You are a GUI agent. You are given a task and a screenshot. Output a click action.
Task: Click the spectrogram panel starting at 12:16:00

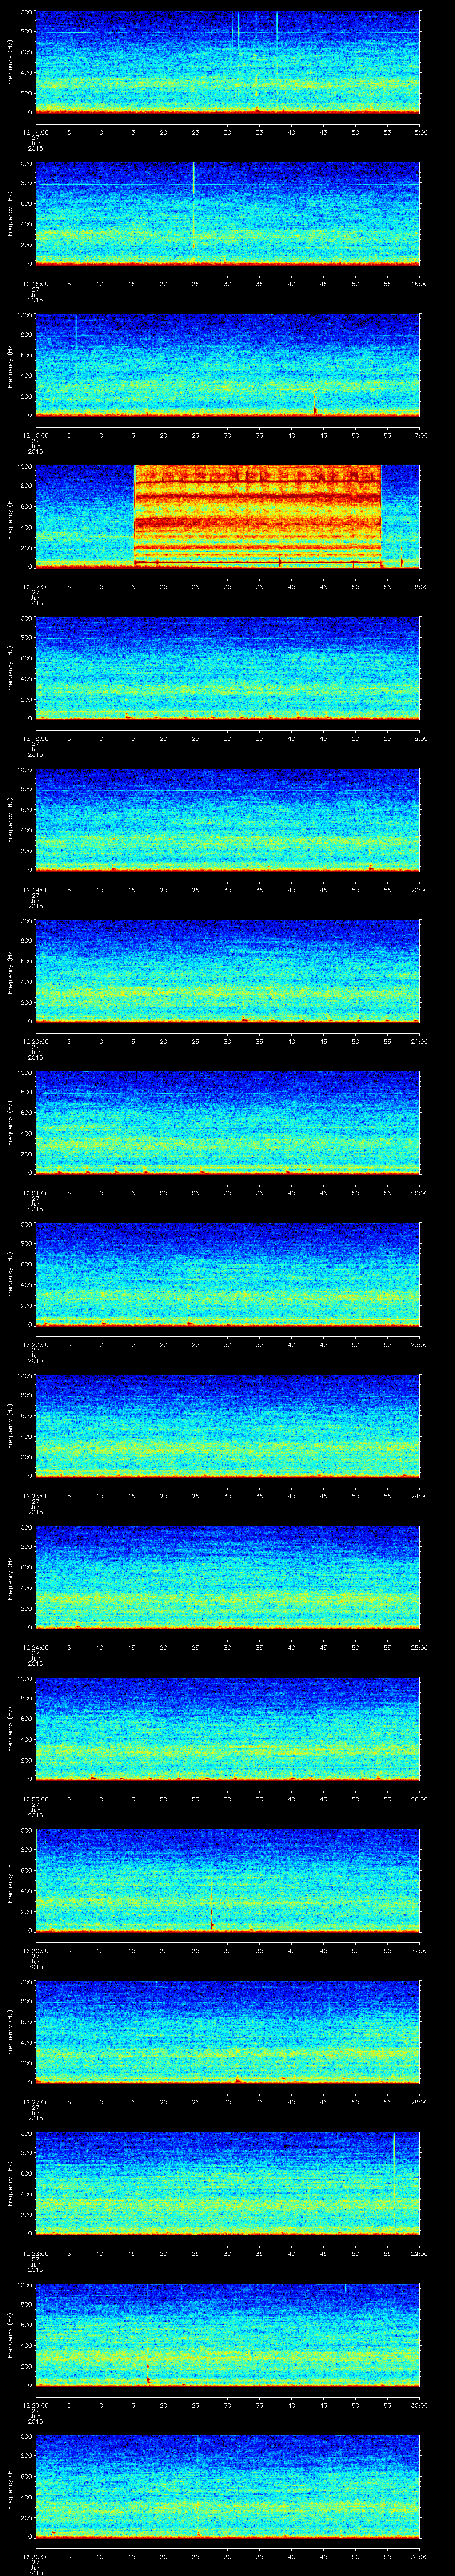228,365
